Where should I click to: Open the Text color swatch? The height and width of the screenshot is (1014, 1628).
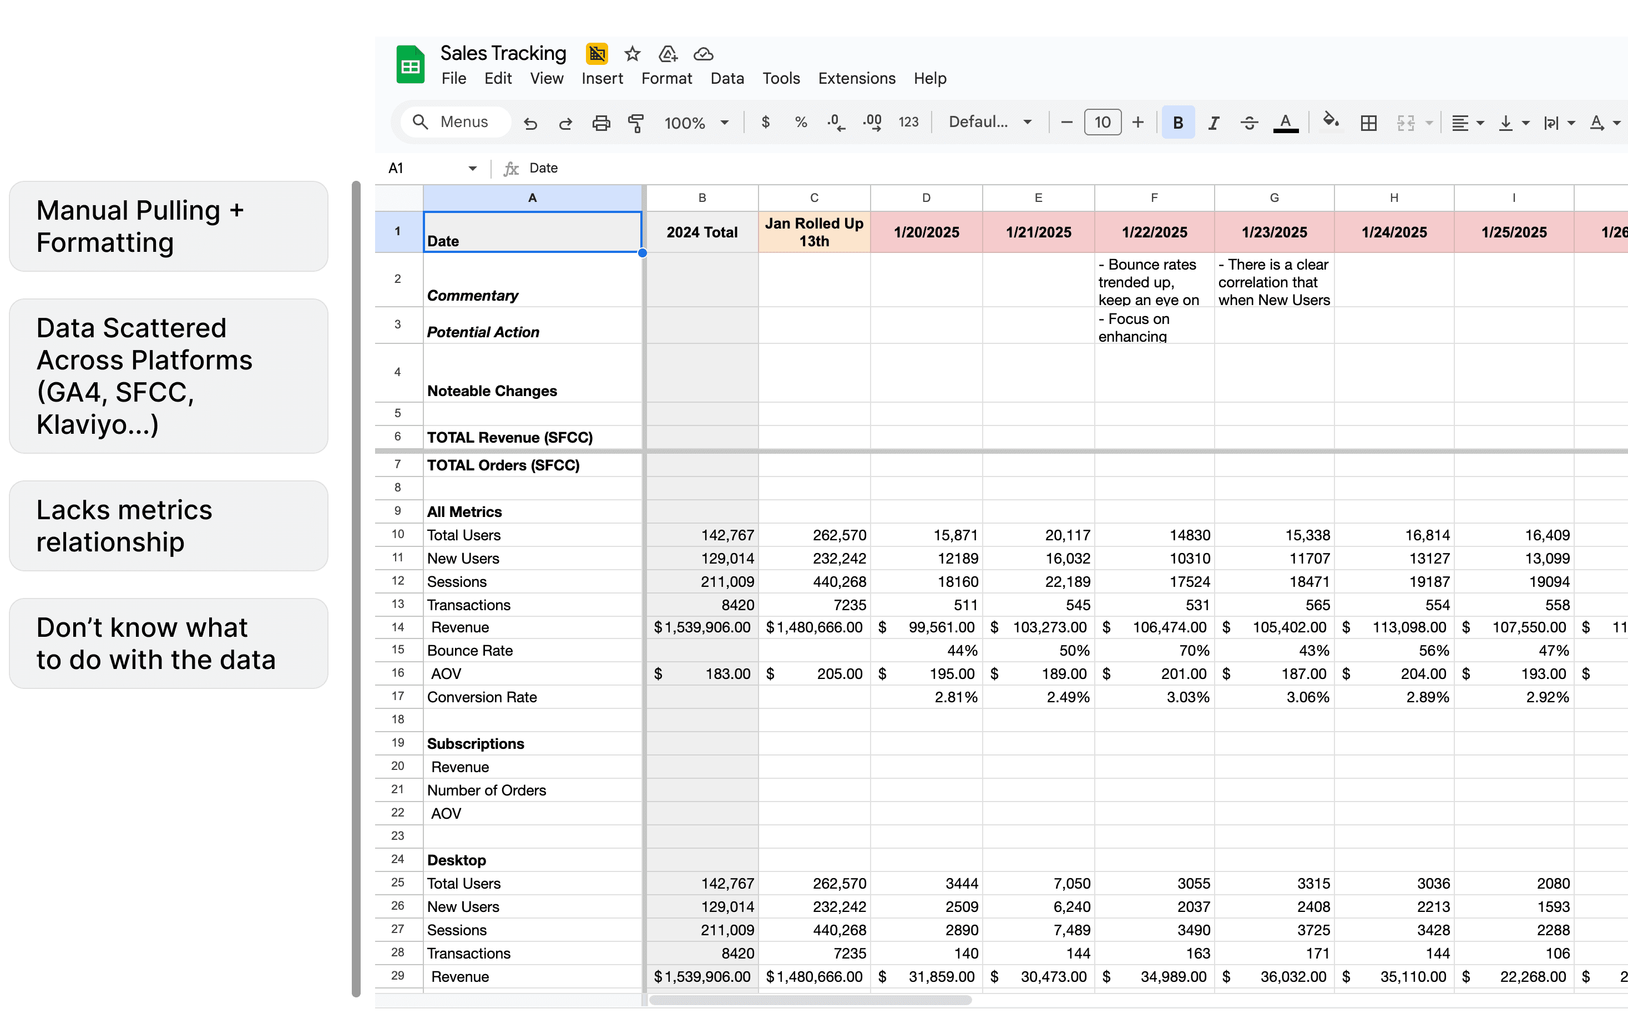pyautogui.click(x=1285, y=122)
